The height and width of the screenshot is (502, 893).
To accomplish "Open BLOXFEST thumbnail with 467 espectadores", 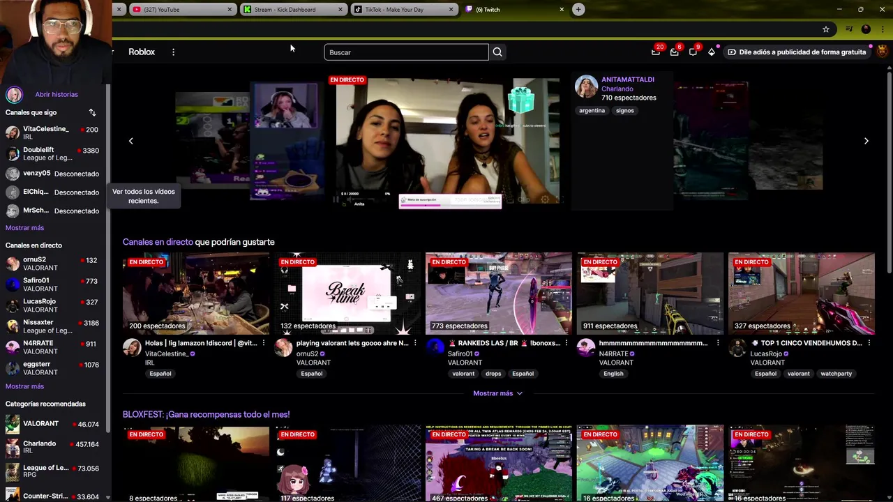I will [x=499, y=464].
